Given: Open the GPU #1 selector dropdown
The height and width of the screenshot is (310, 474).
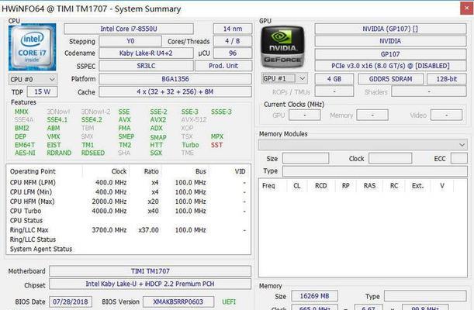Looking at the screenshot, I should (x=285, y=78).
